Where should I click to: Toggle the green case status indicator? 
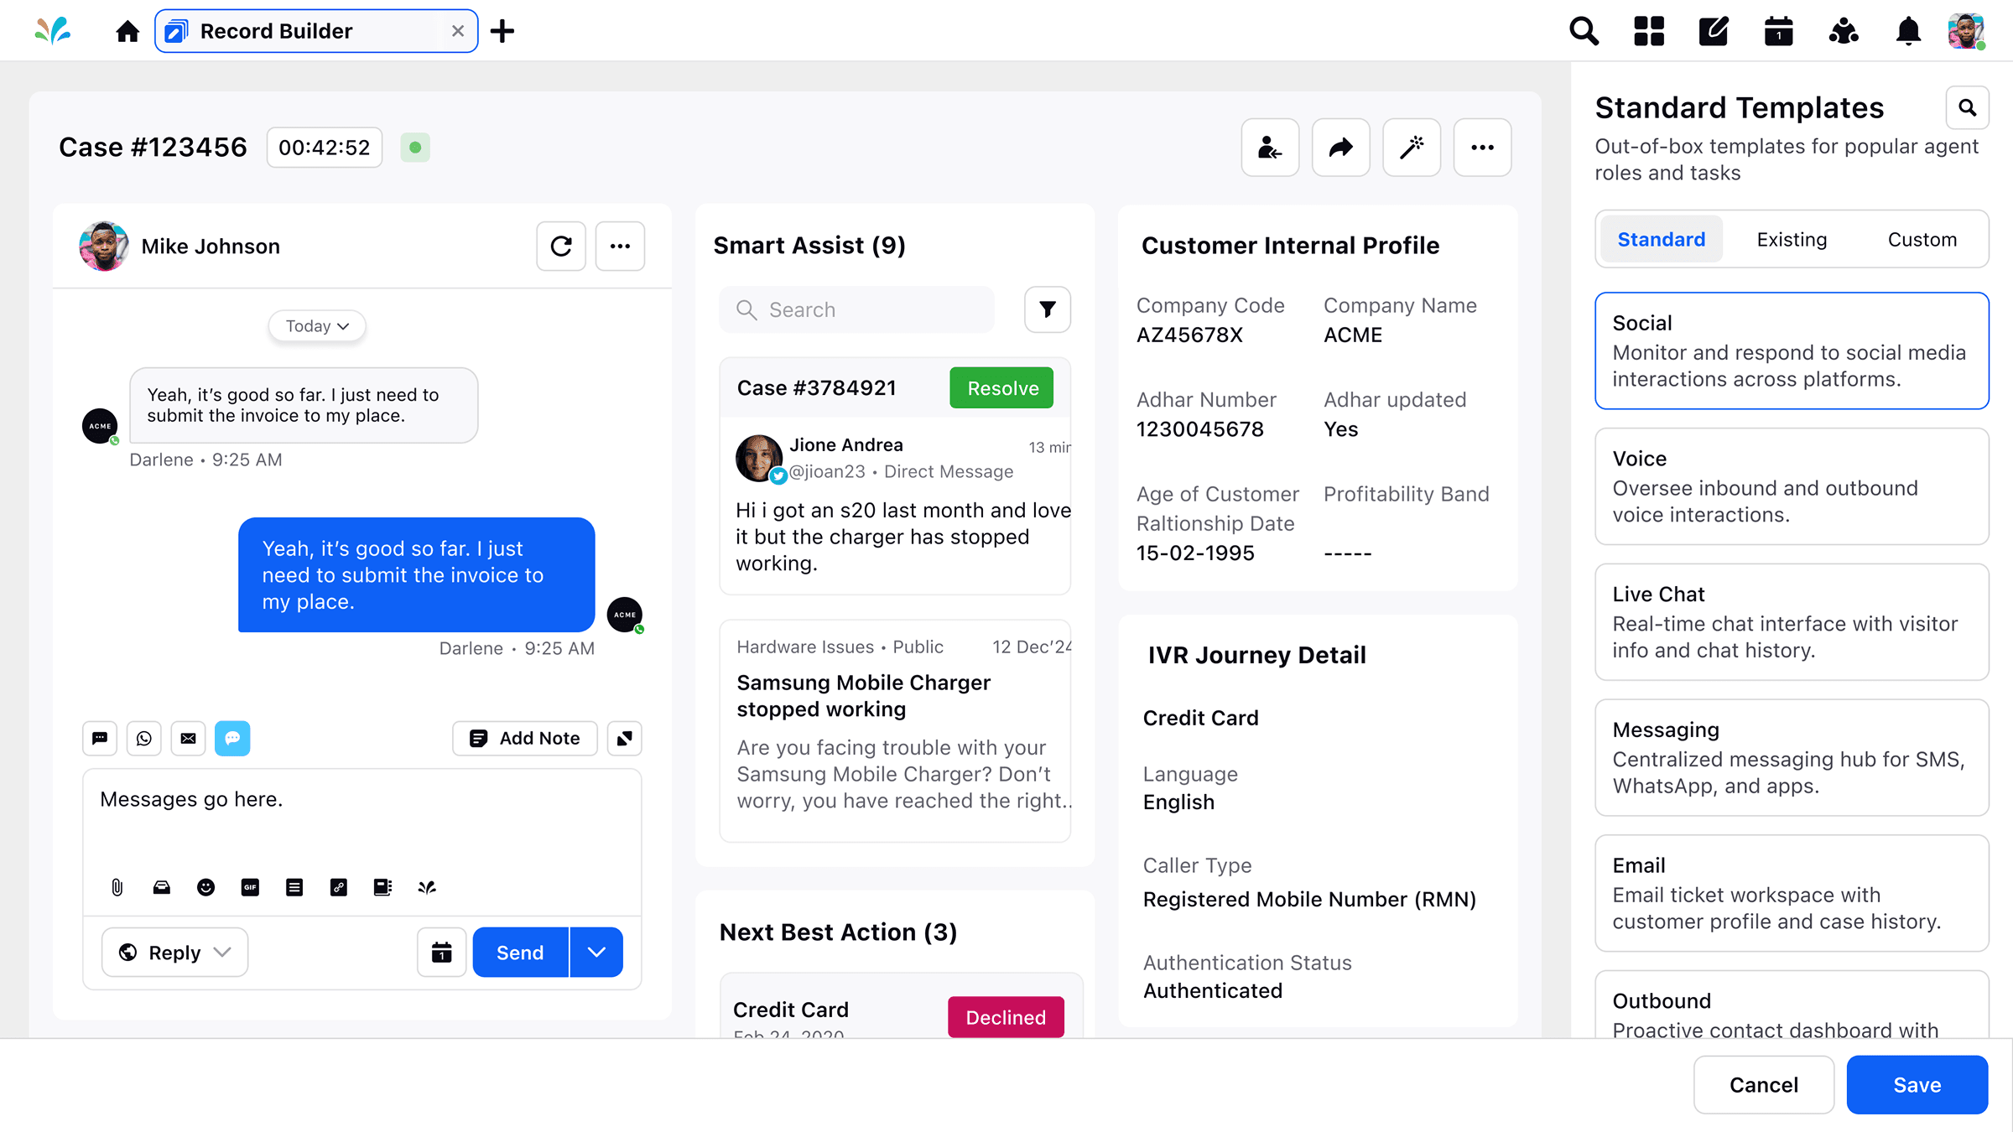(x=415, y=148)
